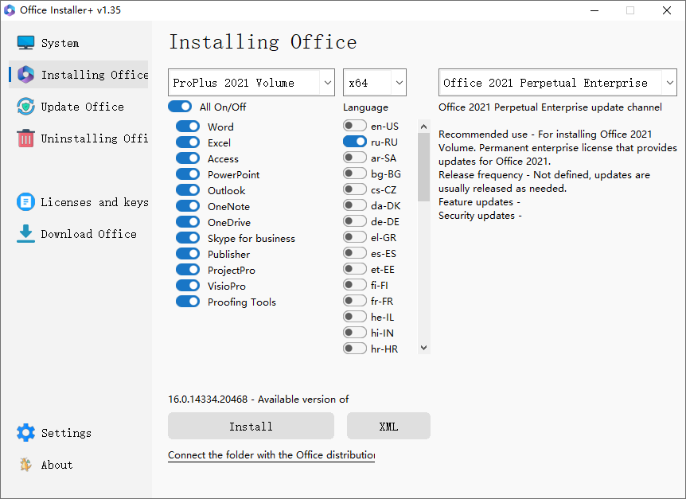
Task: Click the Office distribution folder link
Action: (271, 454)
